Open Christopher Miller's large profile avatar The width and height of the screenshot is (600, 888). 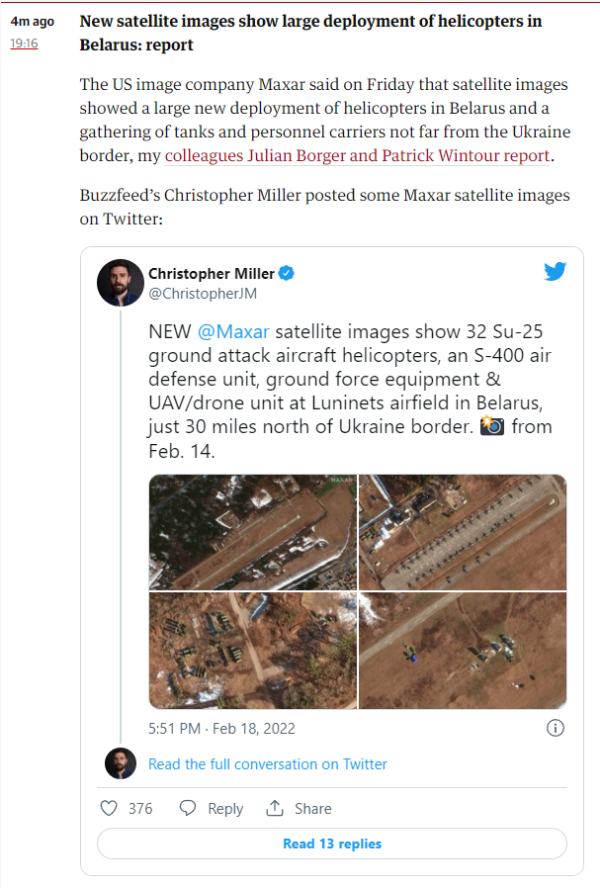(121, 283)
